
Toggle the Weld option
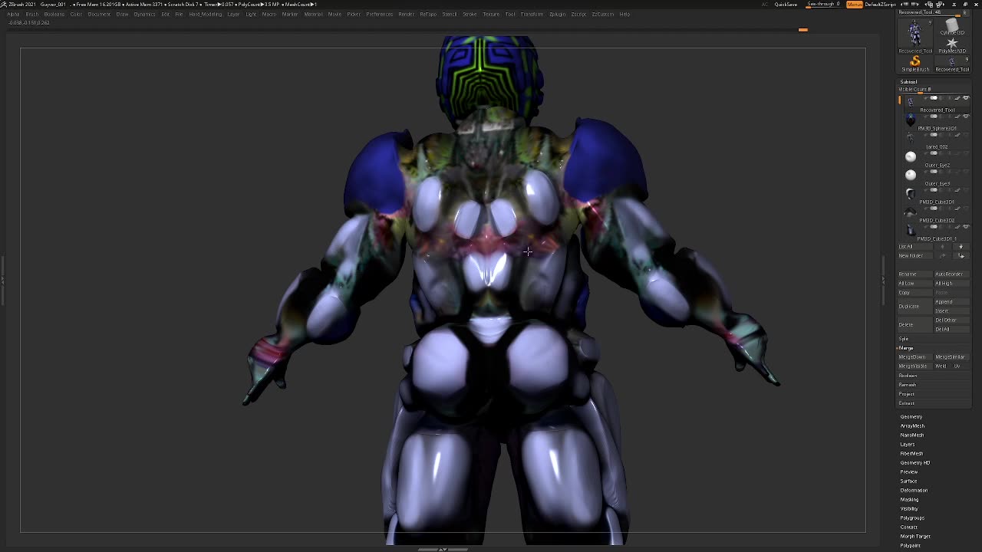[x=941, y=366]
